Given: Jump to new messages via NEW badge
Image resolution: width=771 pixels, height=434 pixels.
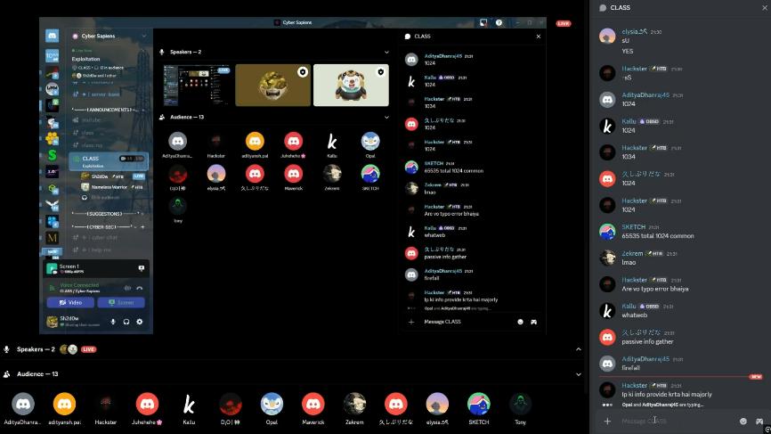Looking at the screenshot, I should pyautogui.click(x=755, y=377).
